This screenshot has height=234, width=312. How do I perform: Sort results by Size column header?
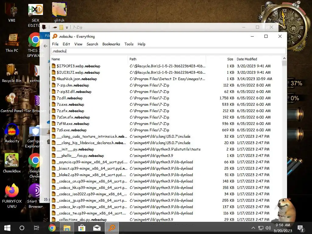point(221,59)
